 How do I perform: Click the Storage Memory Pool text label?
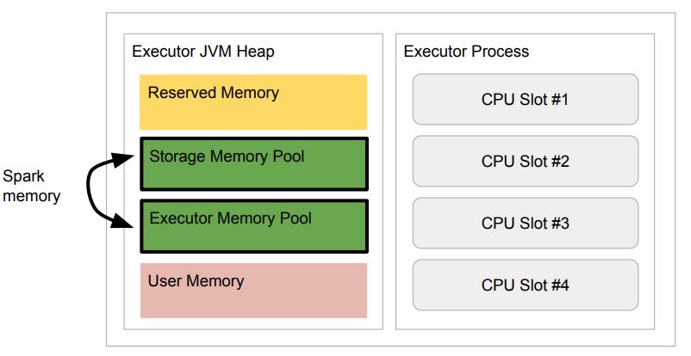pos(227,157)
